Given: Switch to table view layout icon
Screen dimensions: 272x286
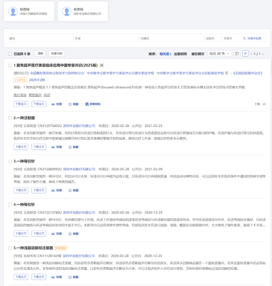Looking at the screenshot, I should [x=237, y=53].
